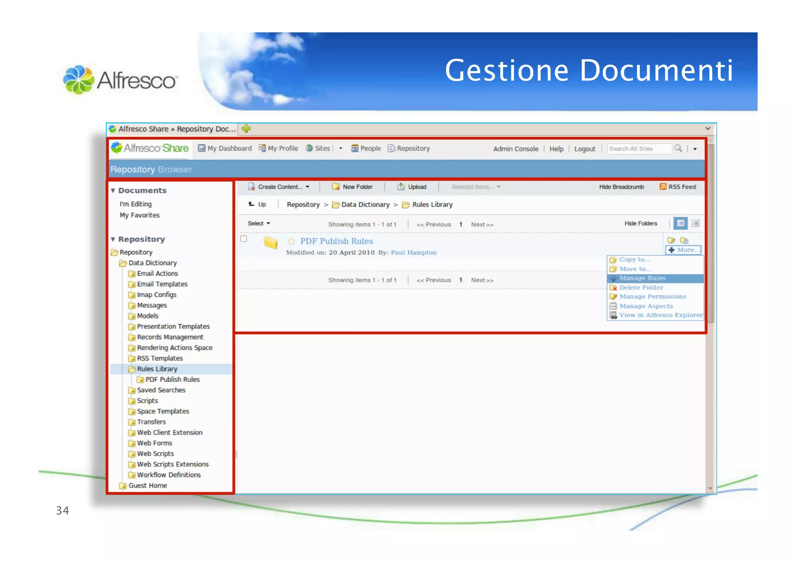Choose Manage Aspects from menu
796x563 pixels.
click(x=655, y=306)
